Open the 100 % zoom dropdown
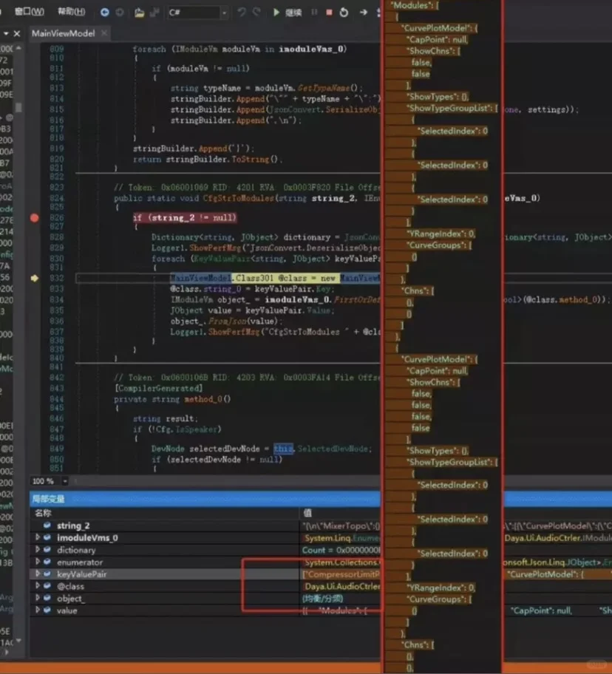The width and height of the screenshot is (612, 674). tap(64, 481)
